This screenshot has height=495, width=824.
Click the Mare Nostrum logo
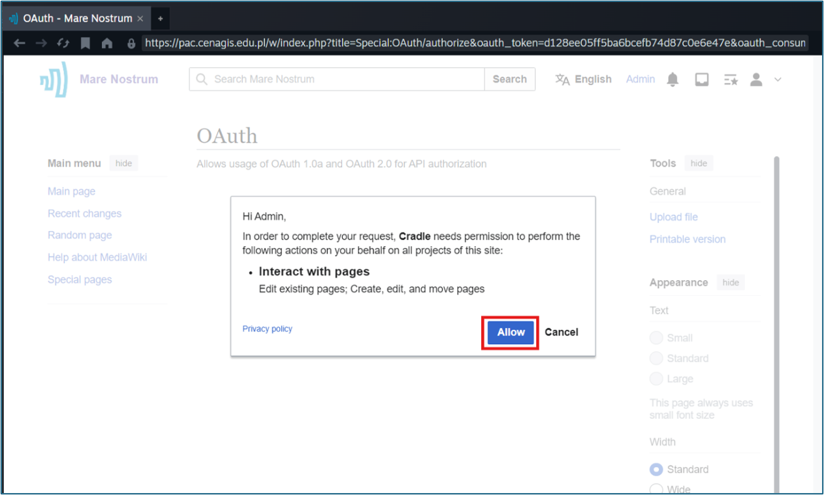[54, 79]
